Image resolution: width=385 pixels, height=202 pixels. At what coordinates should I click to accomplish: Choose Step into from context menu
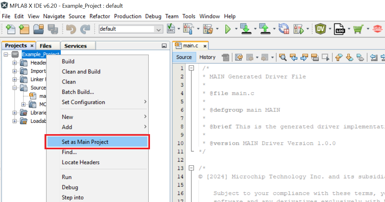tap(97, 197)
